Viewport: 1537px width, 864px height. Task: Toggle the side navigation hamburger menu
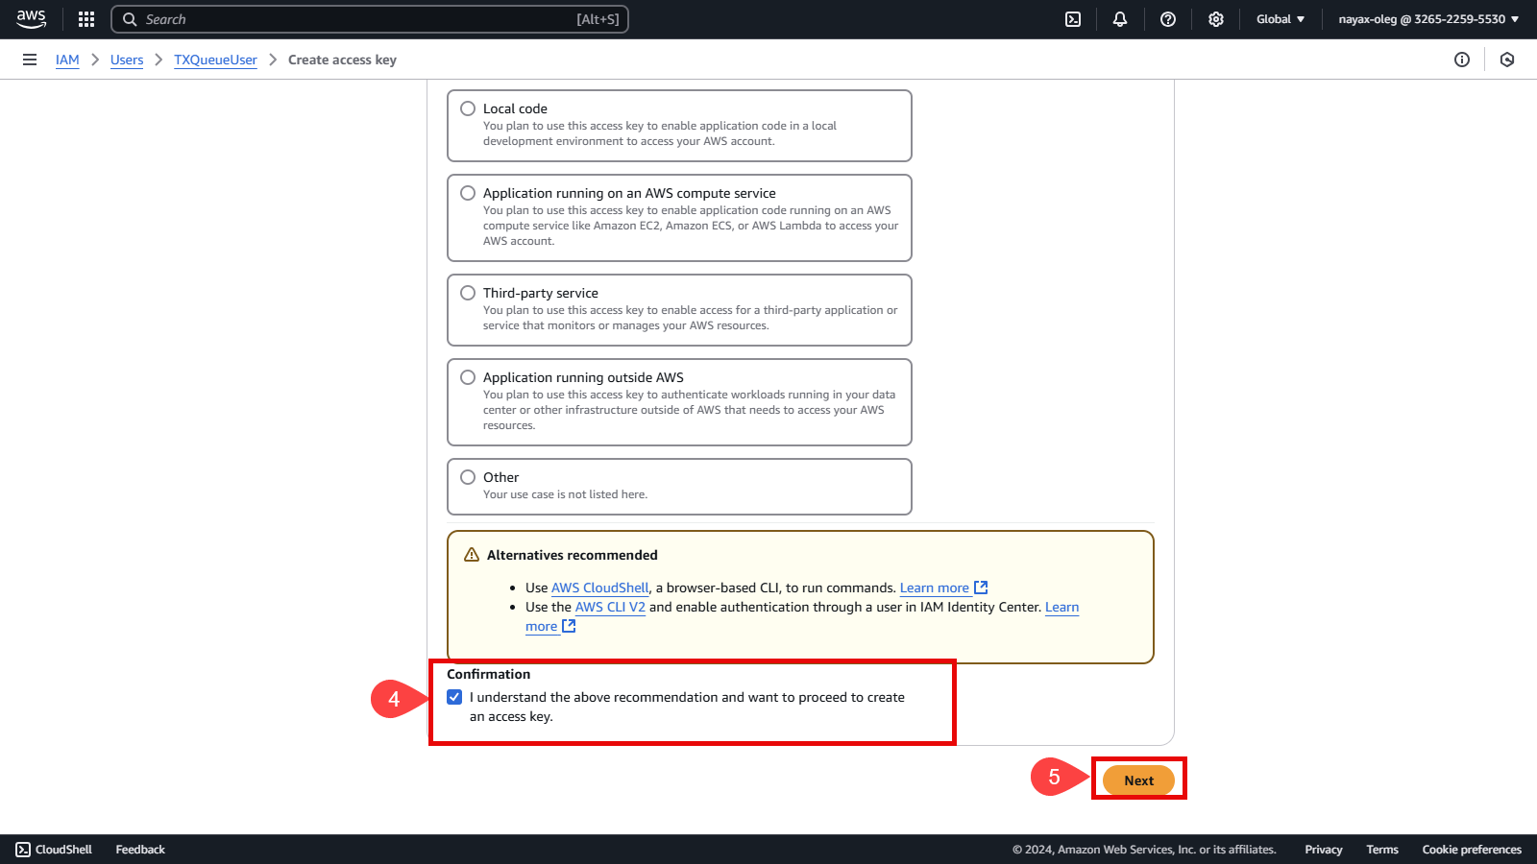[x=30, y=60]
